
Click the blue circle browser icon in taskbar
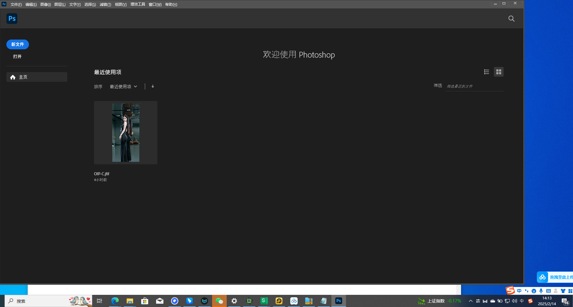click(x=175, y=301)
